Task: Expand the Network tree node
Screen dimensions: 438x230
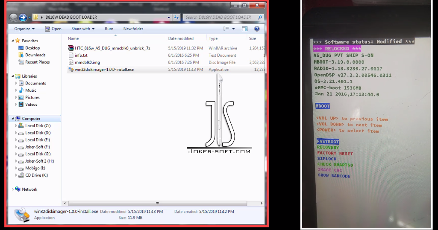Action: 12,189
